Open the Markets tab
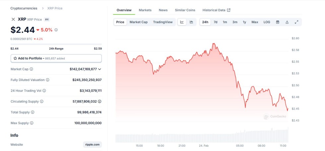 pyautogui.click(x=145, y=10)
